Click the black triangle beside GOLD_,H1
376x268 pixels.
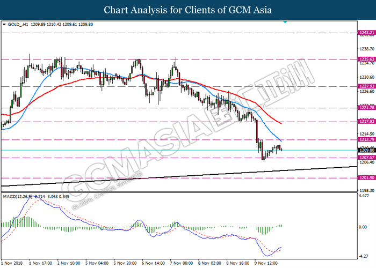click(4, 25)
